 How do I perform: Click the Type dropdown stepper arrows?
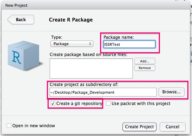(x=90, y=44)
